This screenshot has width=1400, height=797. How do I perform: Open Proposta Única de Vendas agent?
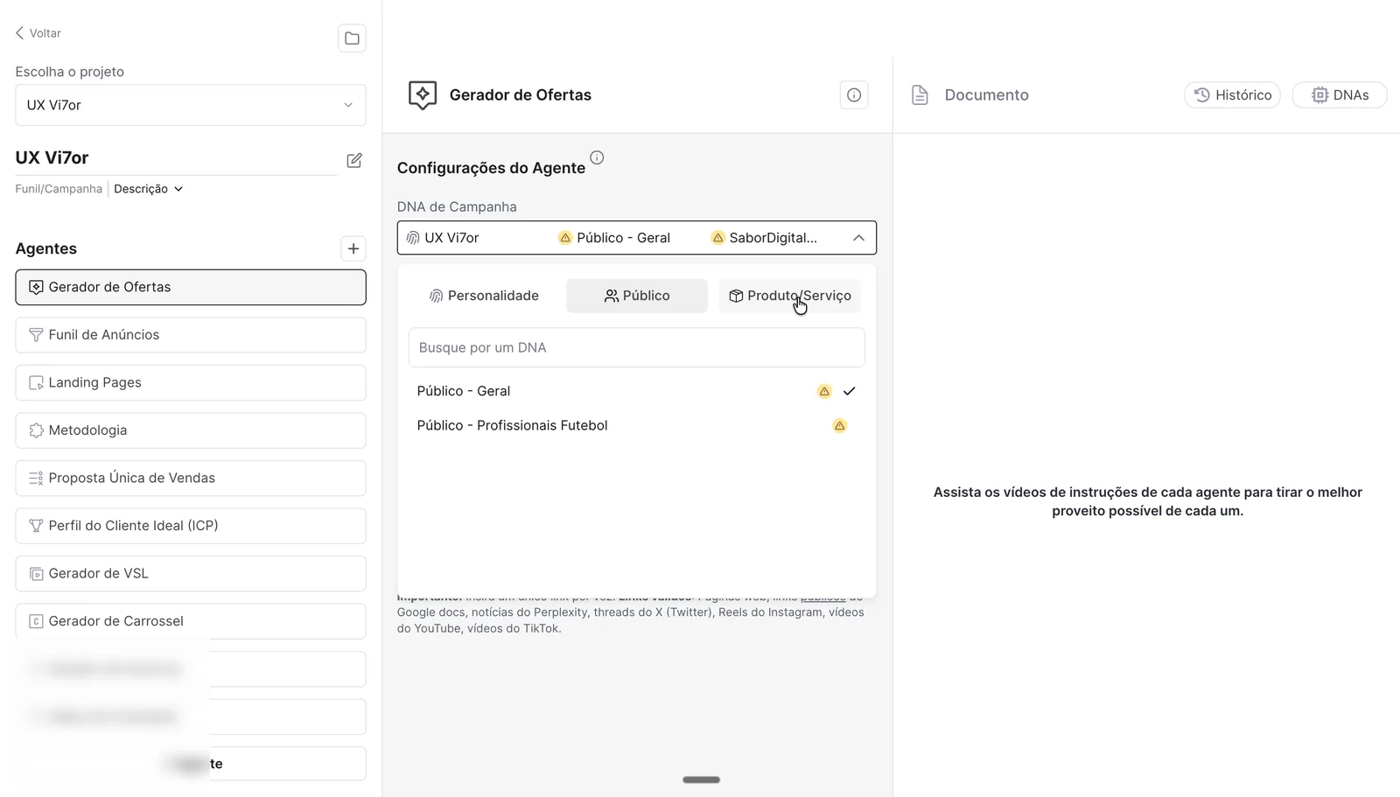pyautogui.click(x=191, y=478)
